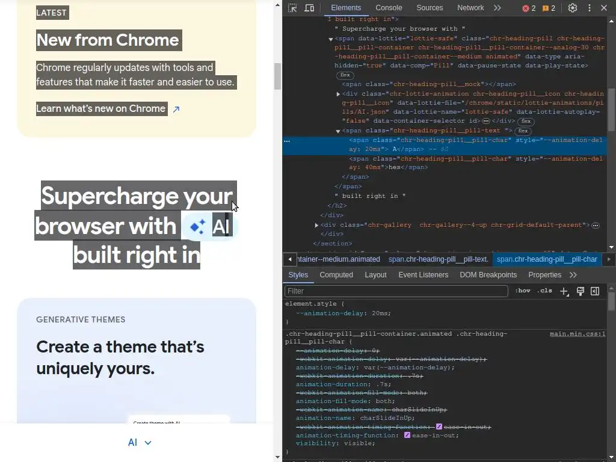Select span.chr-heading-pill__pill-char breadcrumb
The height and width of the screenshot is (462, 616).
[x=547, y=259]
